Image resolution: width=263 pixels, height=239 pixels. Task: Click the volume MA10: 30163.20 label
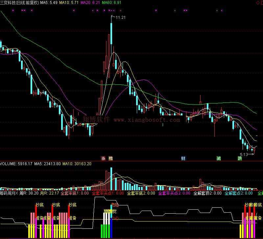click(x=77, y=164)
